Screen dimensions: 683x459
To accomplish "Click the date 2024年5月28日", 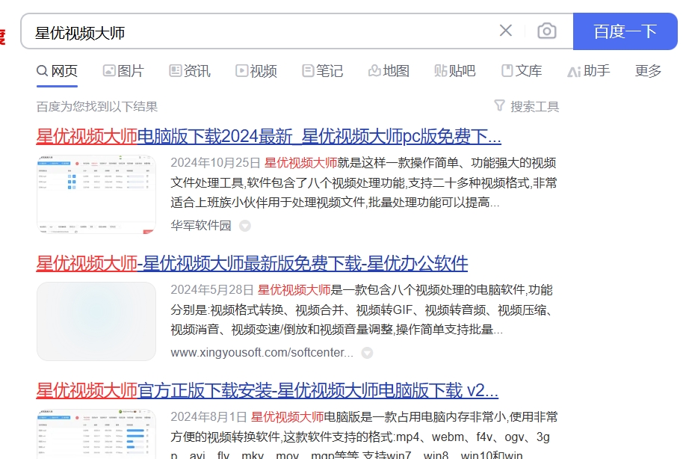I will point(212,289).
